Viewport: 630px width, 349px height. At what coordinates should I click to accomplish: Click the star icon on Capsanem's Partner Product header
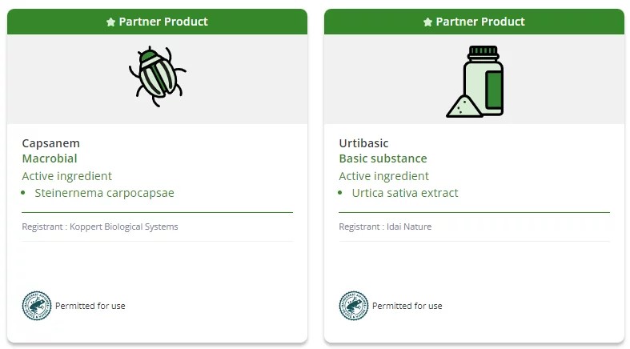[x=111, y=22]
